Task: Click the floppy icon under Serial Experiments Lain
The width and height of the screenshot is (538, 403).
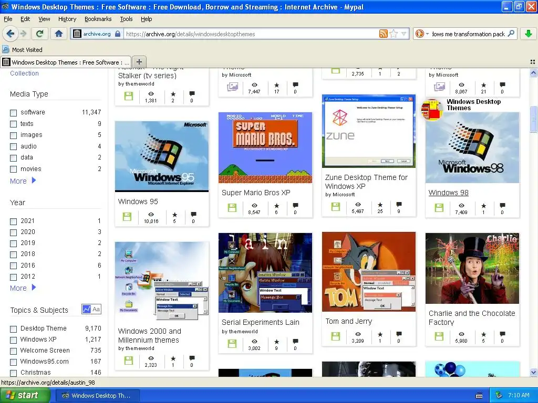Action: (232, 344)
